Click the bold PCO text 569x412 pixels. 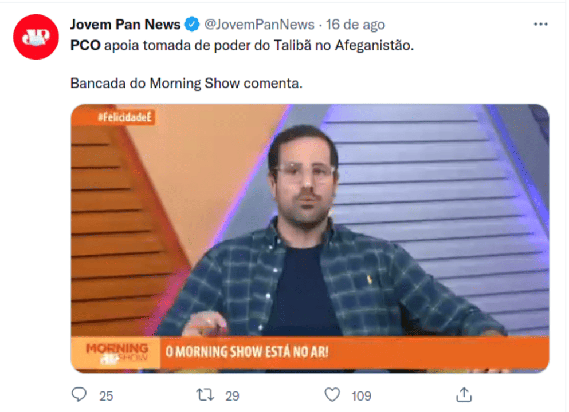click(85, 46)
